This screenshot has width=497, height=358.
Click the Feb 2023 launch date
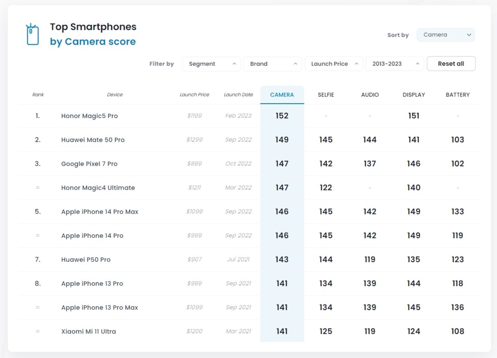[x=238, y=116]
